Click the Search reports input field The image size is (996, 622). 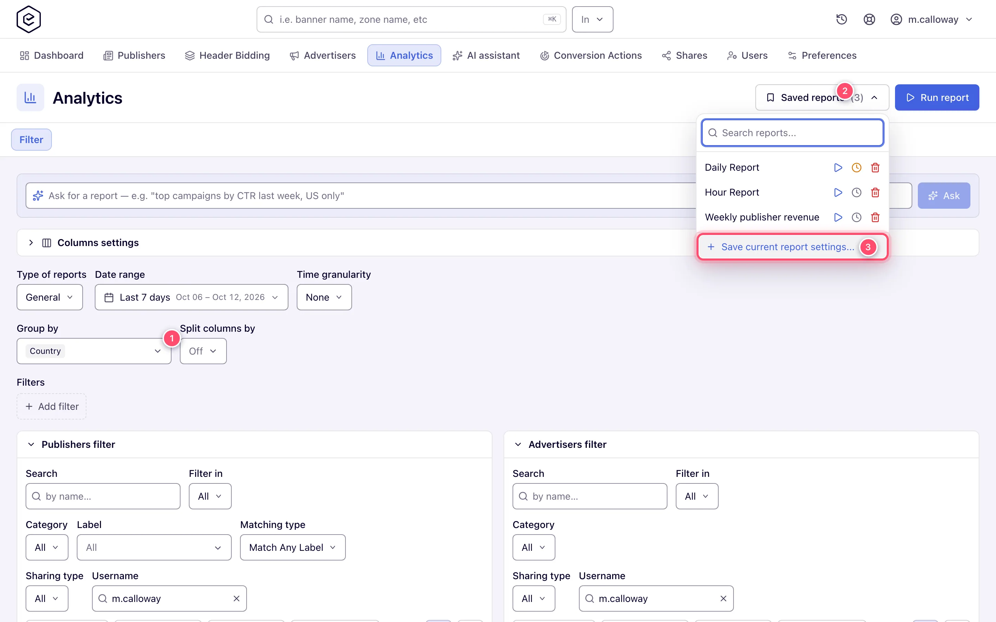[x=792, y=133]
